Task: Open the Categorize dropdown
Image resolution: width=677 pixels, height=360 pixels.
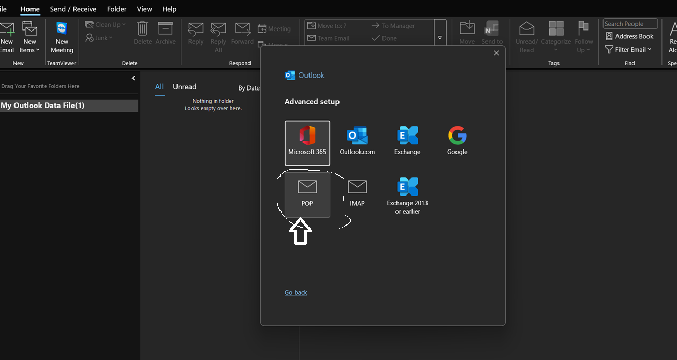Action: point(556,37)
